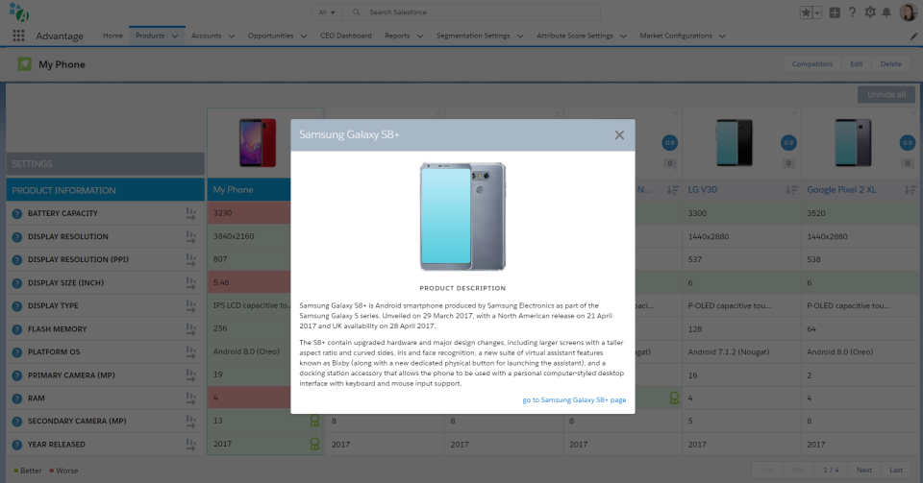Viewport: 923px width, 483px height.
Task: Expand the Reports tab dropdown arrow
Action: (420, 36)
